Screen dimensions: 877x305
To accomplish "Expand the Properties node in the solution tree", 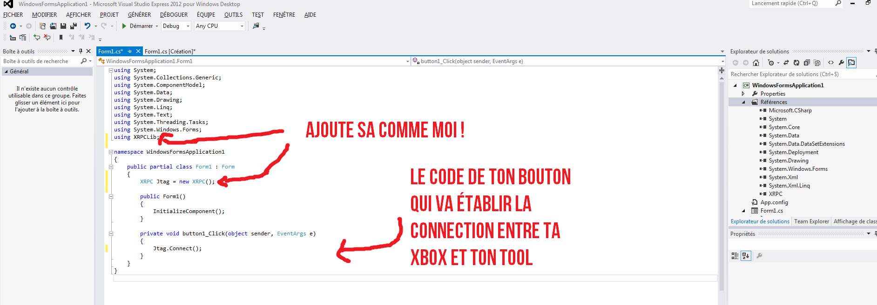I will 743,94.
